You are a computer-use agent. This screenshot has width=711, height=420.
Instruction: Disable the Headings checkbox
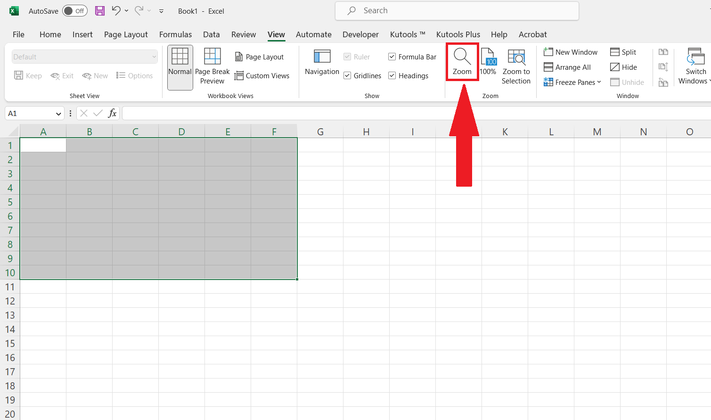click(392, 75)
